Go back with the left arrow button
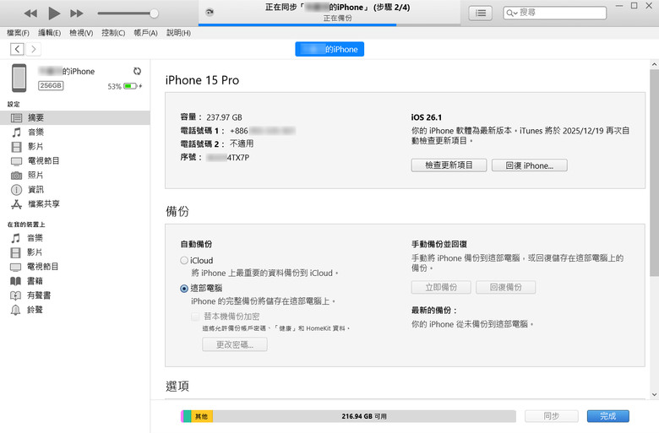The width and height of the screenshot is (659, 433). point(17,49)
